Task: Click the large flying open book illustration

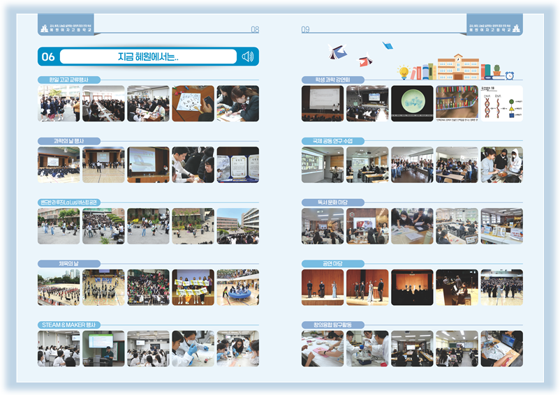Action: pyautogui.click(x=337, y=51)
